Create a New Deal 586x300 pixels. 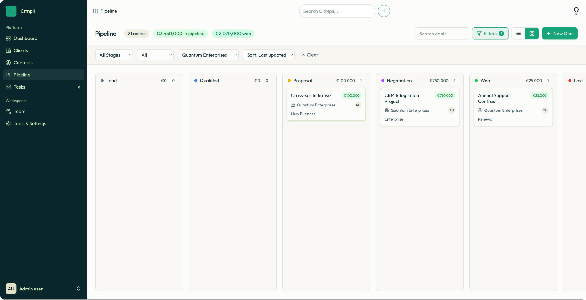(560, 33)
